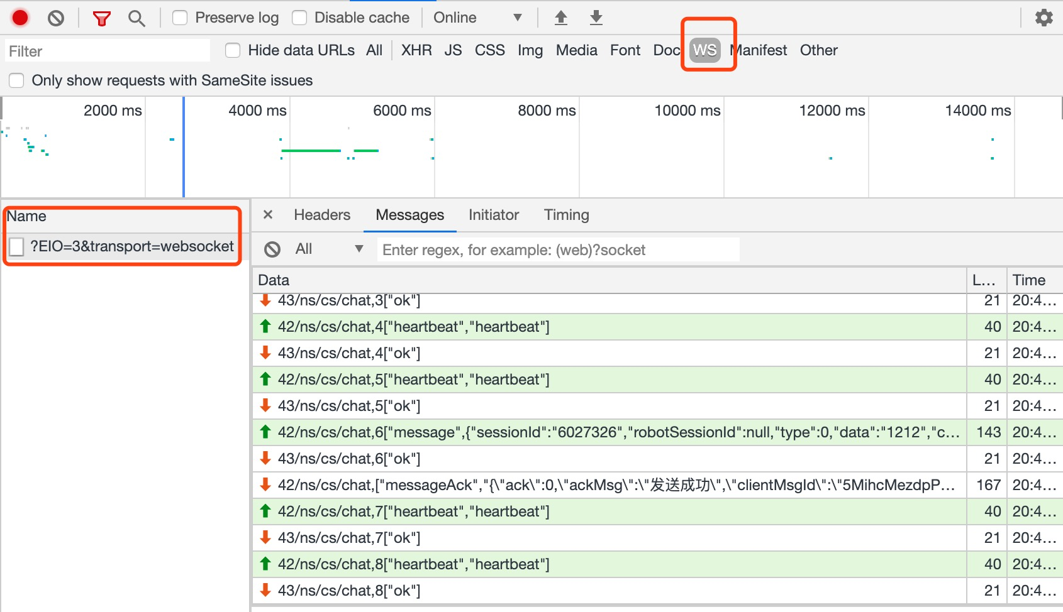Filter requests by Other
The height and width of the screenshot is (612, 1063).
(x=819, y=50)
